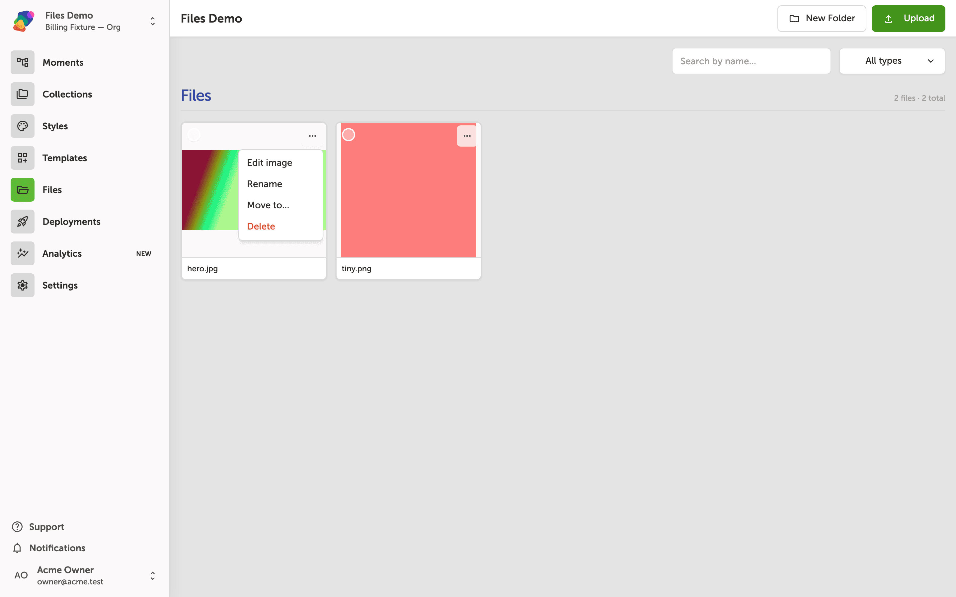This screenshot has height=597, width=956.
Task: Open the Moments sidebar icon
Action: (x=23, y=62)
